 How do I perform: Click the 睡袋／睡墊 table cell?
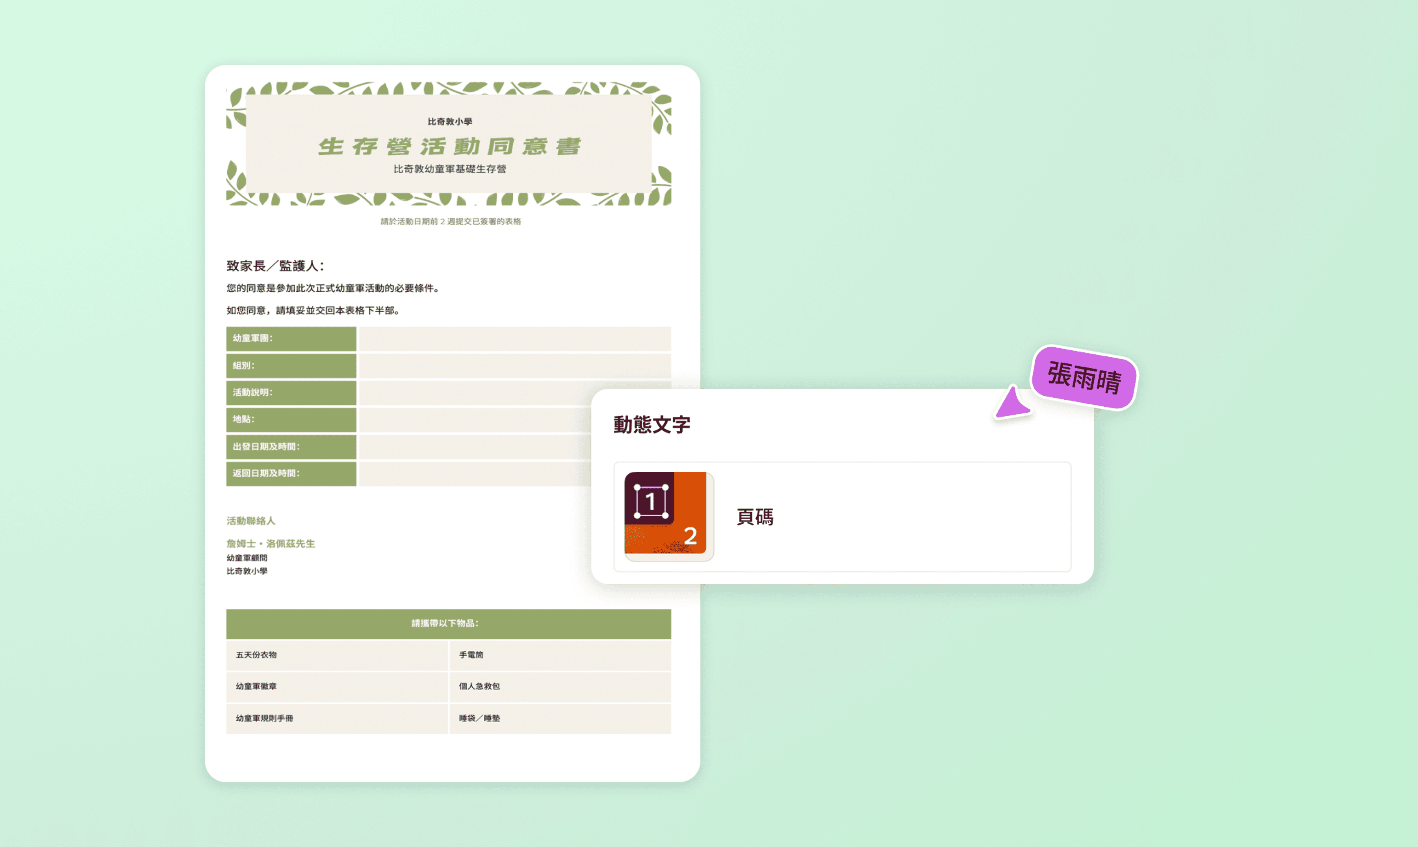pyautogui.click(x=560, y=719)
